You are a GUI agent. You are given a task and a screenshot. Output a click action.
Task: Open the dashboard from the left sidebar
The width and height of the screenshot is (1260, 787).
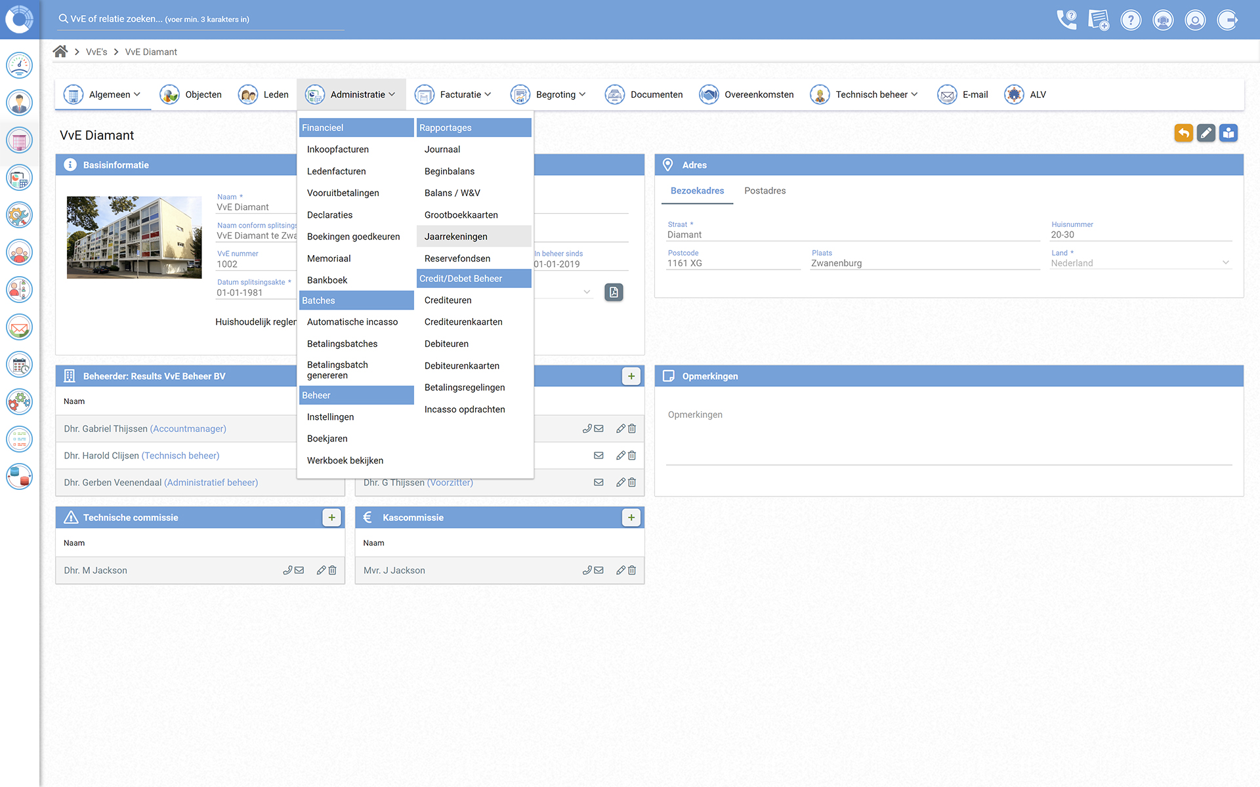click(x=20, y=65)
